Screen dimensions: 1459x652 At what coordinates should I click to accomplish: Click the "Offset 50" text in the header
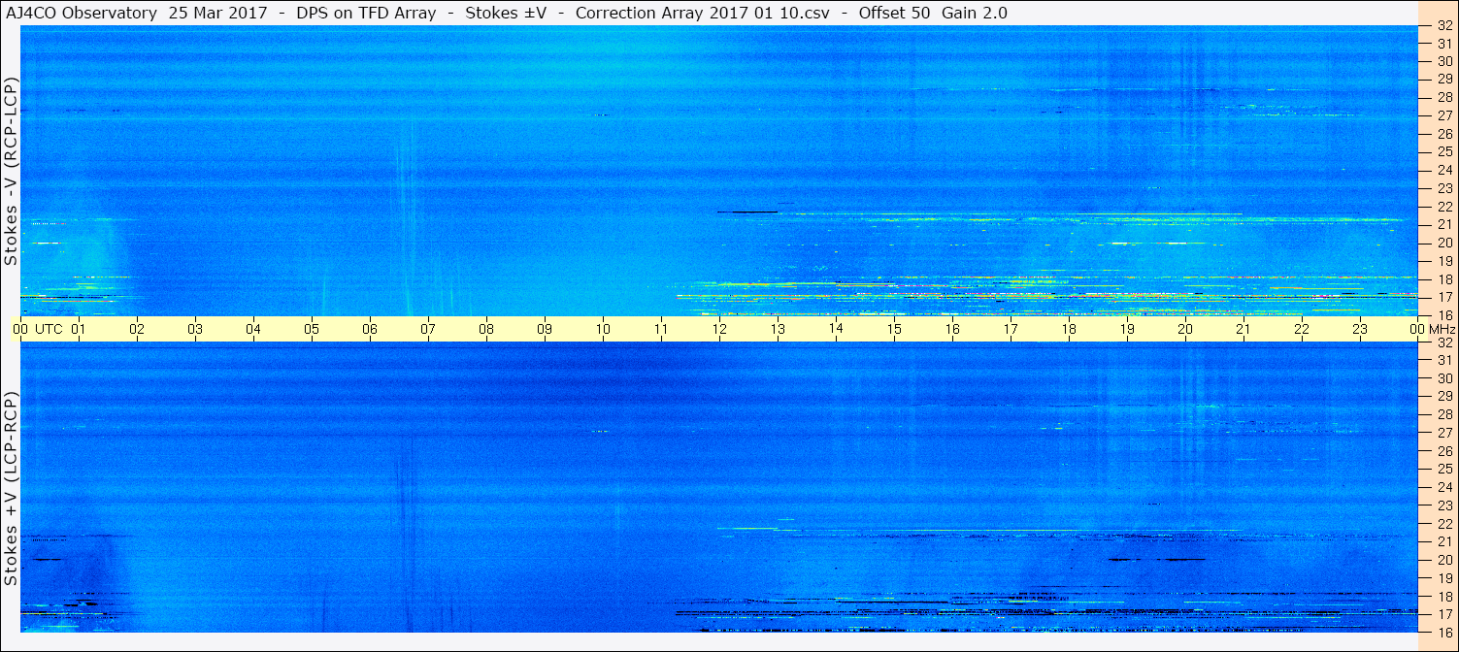pyautogui.click(x=894, y=13)
